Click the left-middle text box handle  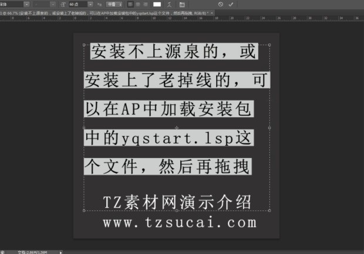coord(84,128)
